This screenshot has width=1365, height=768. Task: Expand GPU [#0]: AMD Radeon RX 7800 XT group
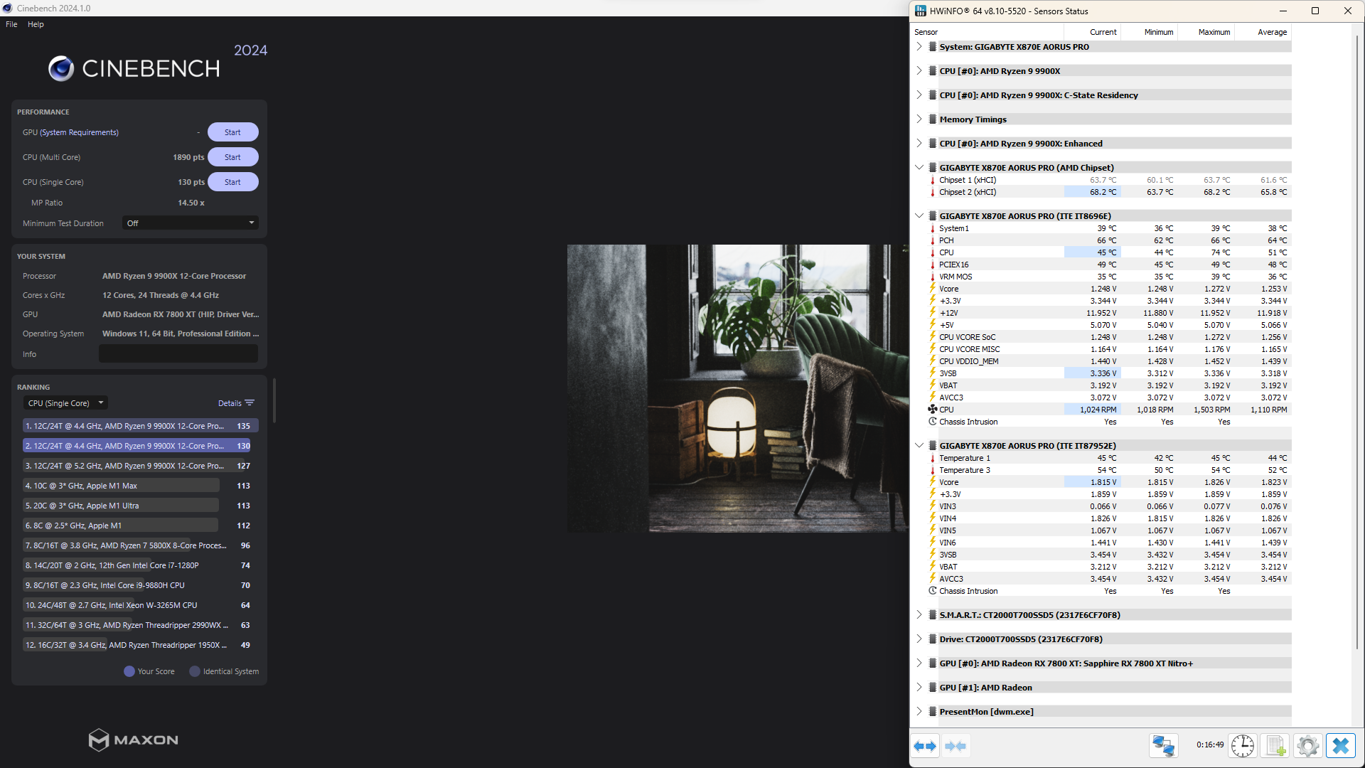pyautogui.click(x=919, y=663)
